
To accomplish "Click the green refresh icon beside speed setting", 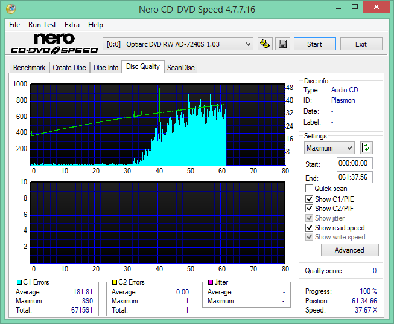I will (x=366, y=147).
